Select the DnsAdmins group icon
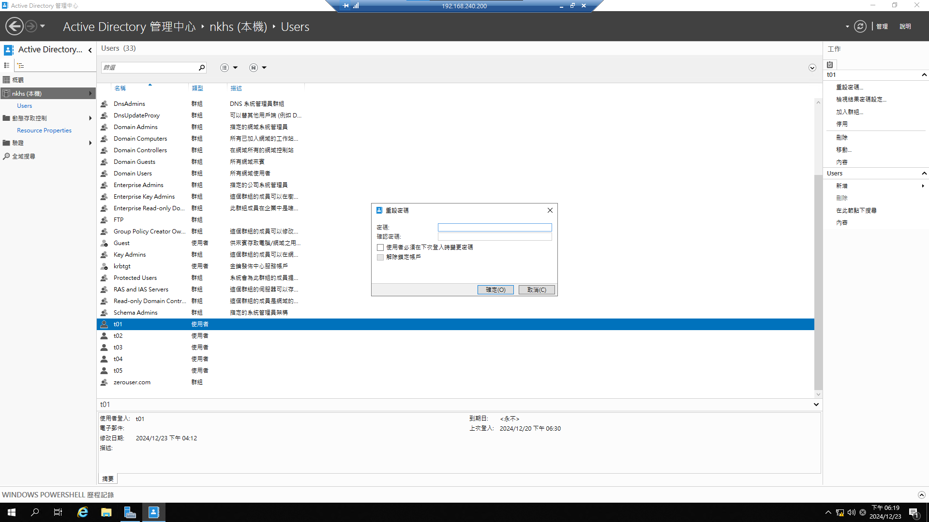 tap(104, 104)
